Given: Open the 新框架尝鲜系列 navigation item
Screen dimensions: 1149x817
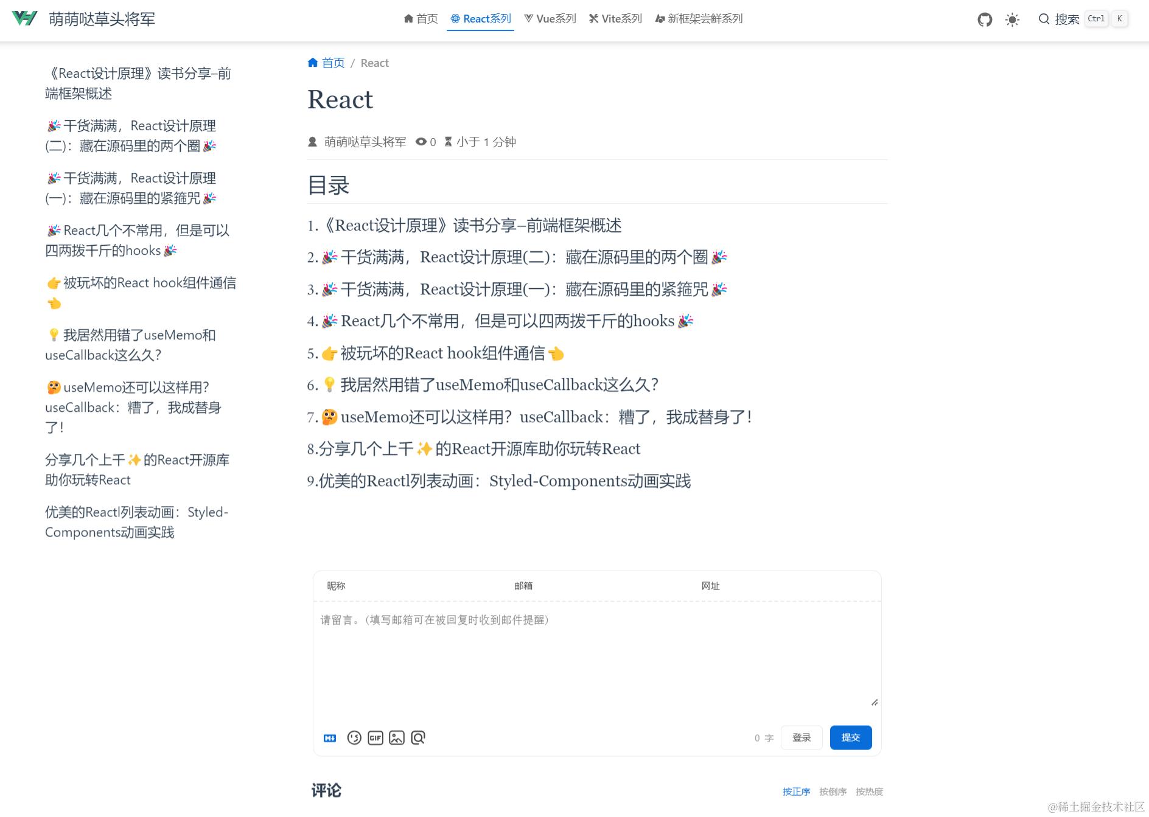Looking at the screenshot, I should (x=699, y=19).
